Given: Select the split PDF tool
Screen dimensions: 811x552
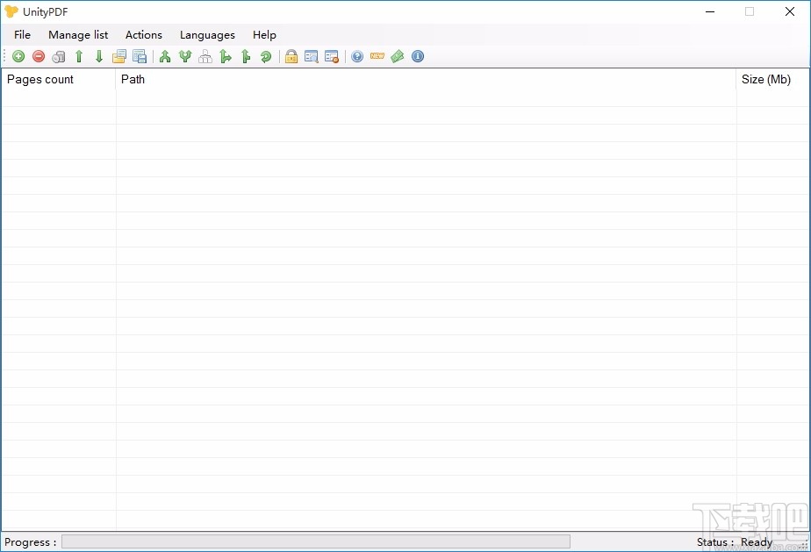Looking at the screenshot, I should click(x=185, y=56).
